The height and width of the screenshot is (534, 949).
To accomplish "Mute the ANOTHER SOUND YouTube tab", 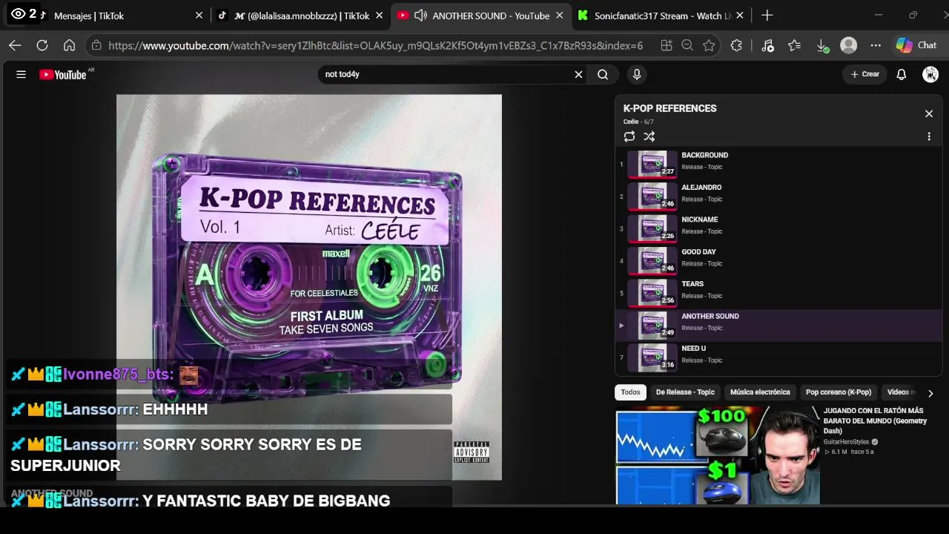I will [x=420, y=15].
